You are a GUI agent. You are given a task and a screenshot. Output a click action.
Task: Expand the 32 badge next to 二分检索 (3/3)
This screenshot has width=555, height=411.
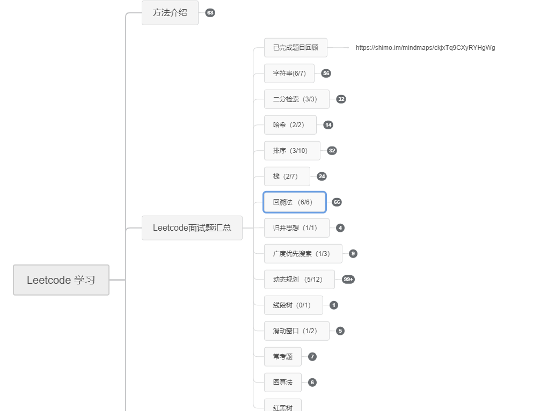pos(341,99)
